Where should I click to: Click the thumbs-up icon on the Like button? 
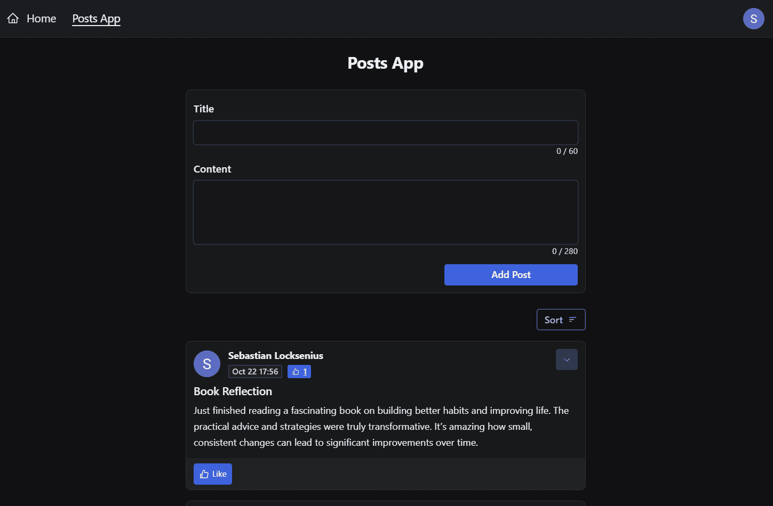204,474
